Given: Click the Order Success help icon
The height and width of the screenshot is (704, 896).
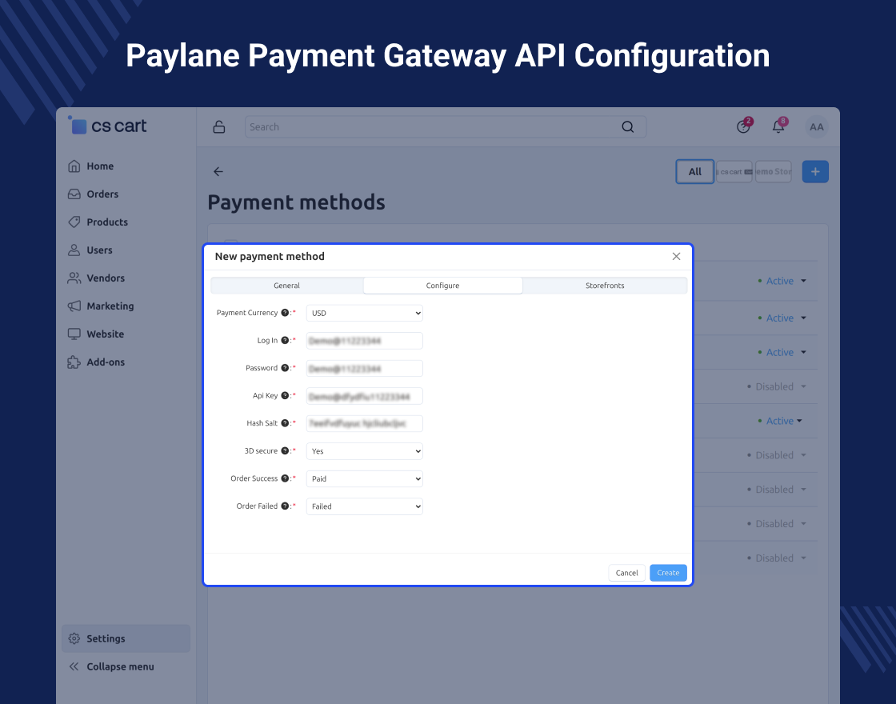Looking at the screenshot, I should tap(285, 478).
